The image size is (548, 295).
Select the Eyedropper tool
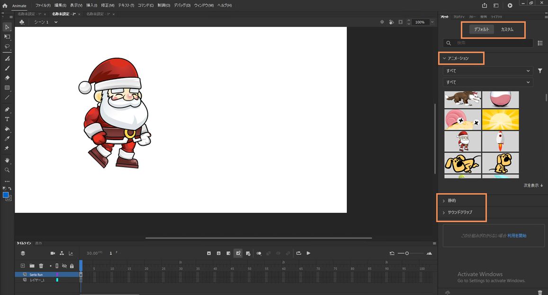click(x=7, y=138)
